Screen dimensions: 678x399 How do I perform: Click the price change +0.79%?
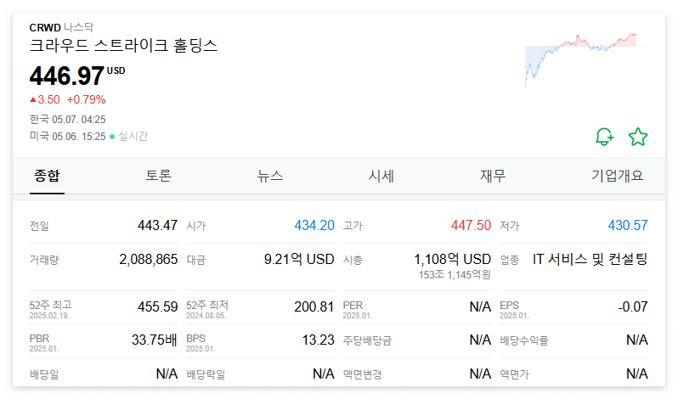(x=86, y=100)
